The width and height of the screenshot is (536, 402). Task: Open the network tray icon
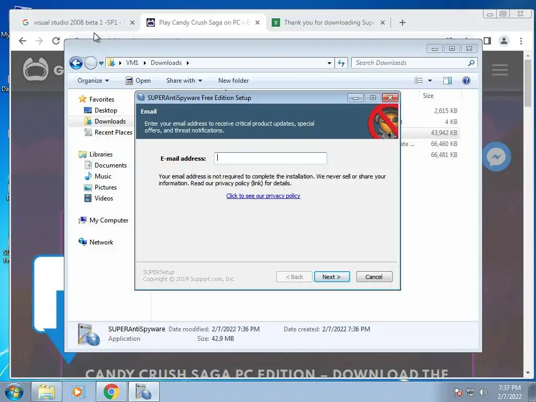coord(471,392)
